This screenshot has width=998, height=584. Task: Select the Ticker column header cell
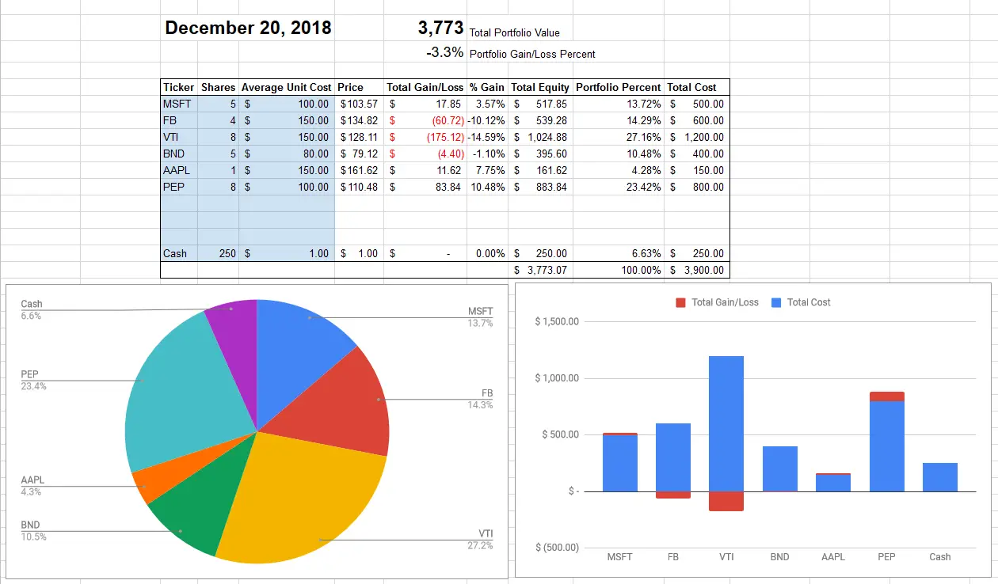coord(179,87)
